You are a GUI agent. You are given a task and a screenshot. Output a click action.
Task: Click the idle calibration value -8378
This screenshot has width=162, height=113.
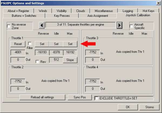56,52
